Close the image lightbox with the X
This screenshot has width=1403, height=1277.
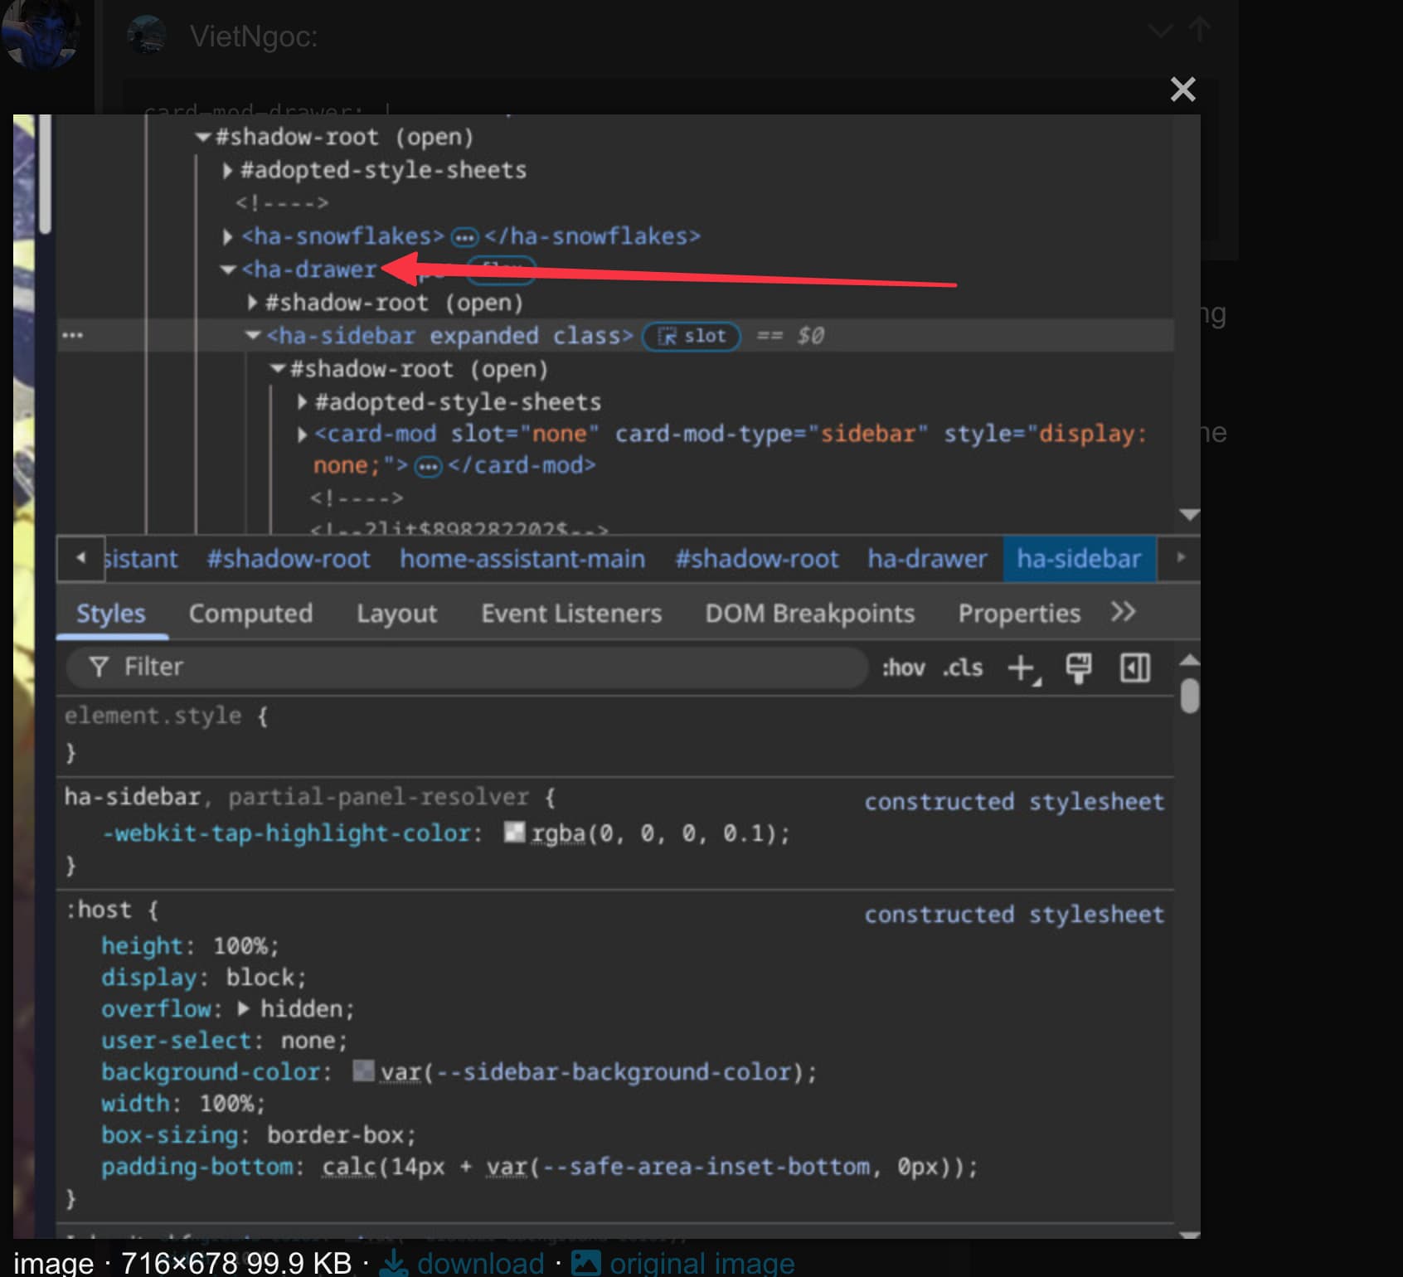tap(1182, 89)
